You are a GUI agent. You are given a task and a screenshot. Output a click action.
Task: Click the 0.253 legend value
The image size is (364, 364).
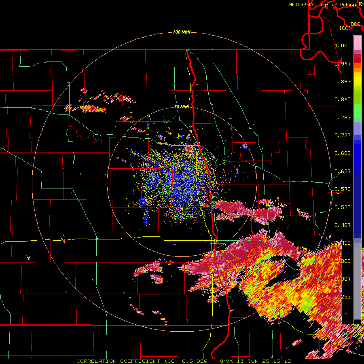click(x=343, y=297)
